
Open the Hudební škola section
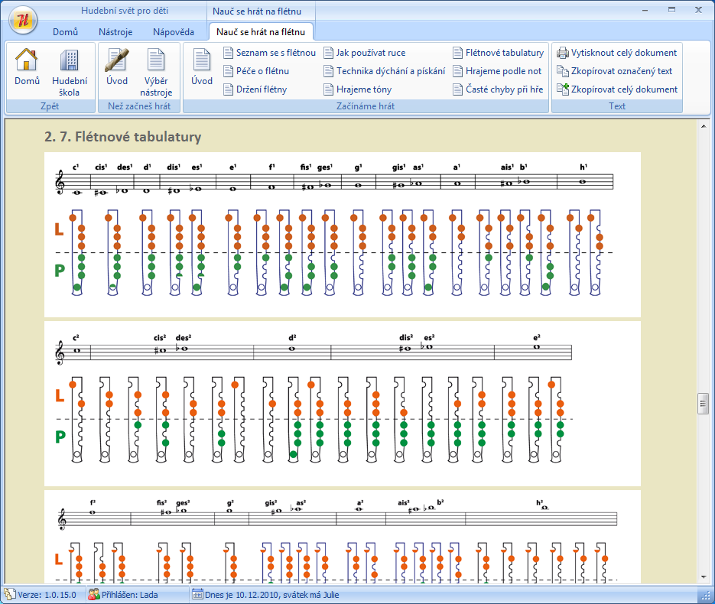click(70, 73)
